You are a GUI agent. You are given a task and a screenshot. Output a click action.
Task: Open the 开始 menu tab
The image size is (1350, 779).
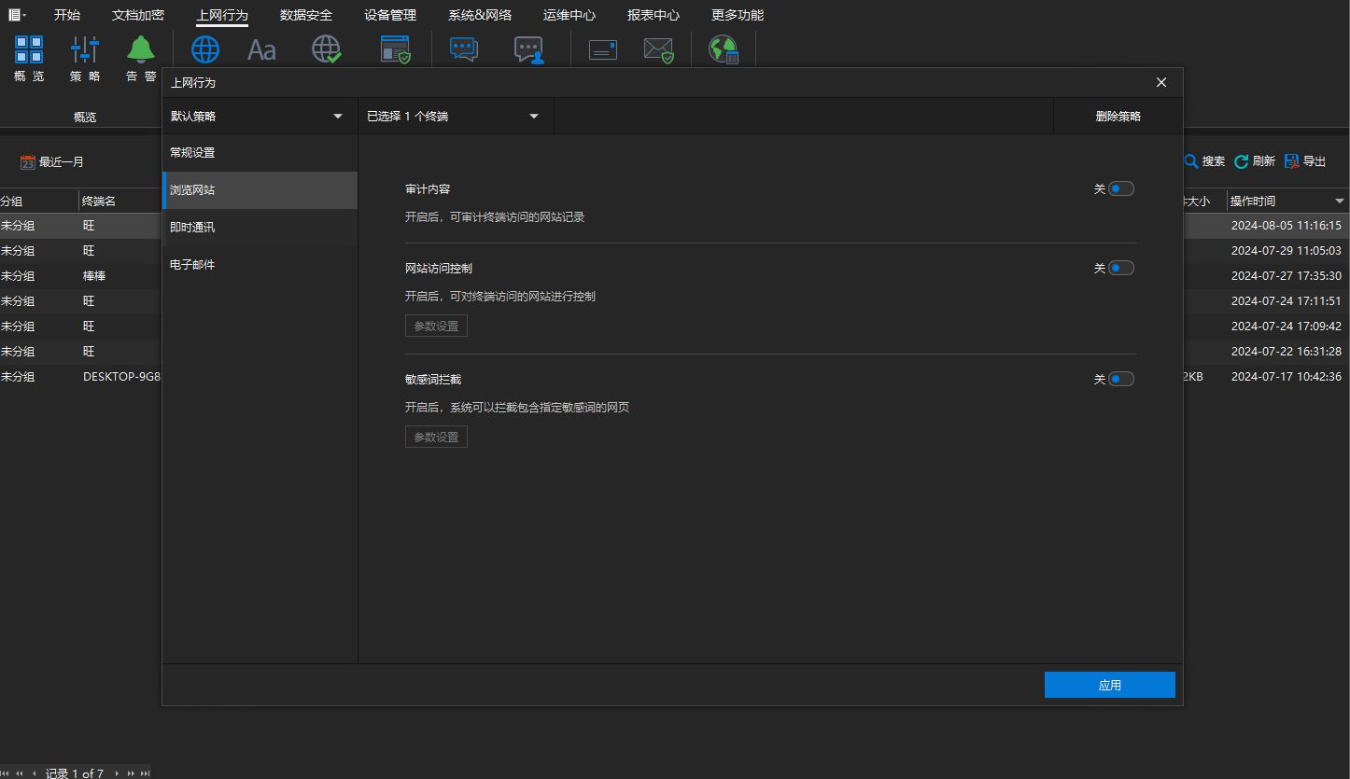67,15
